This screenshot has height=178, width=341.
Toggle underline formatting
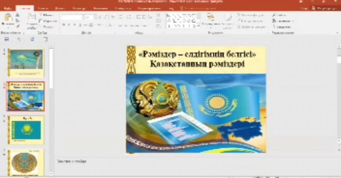click(75, 25)
